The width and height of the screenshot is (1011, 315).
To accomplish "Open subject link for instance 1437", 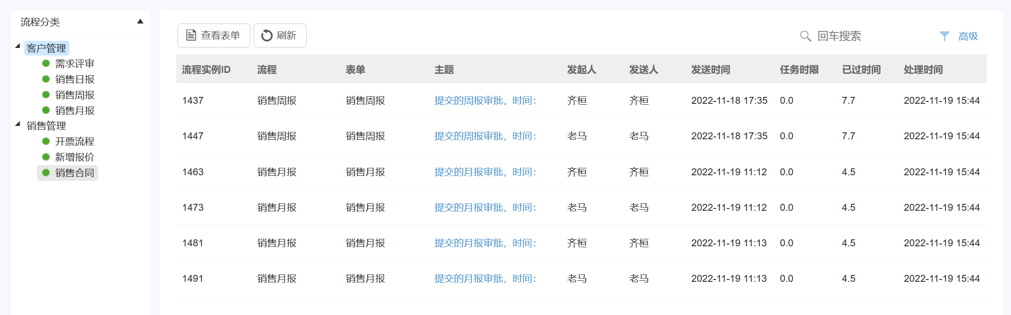I will (x=485, y=101).
